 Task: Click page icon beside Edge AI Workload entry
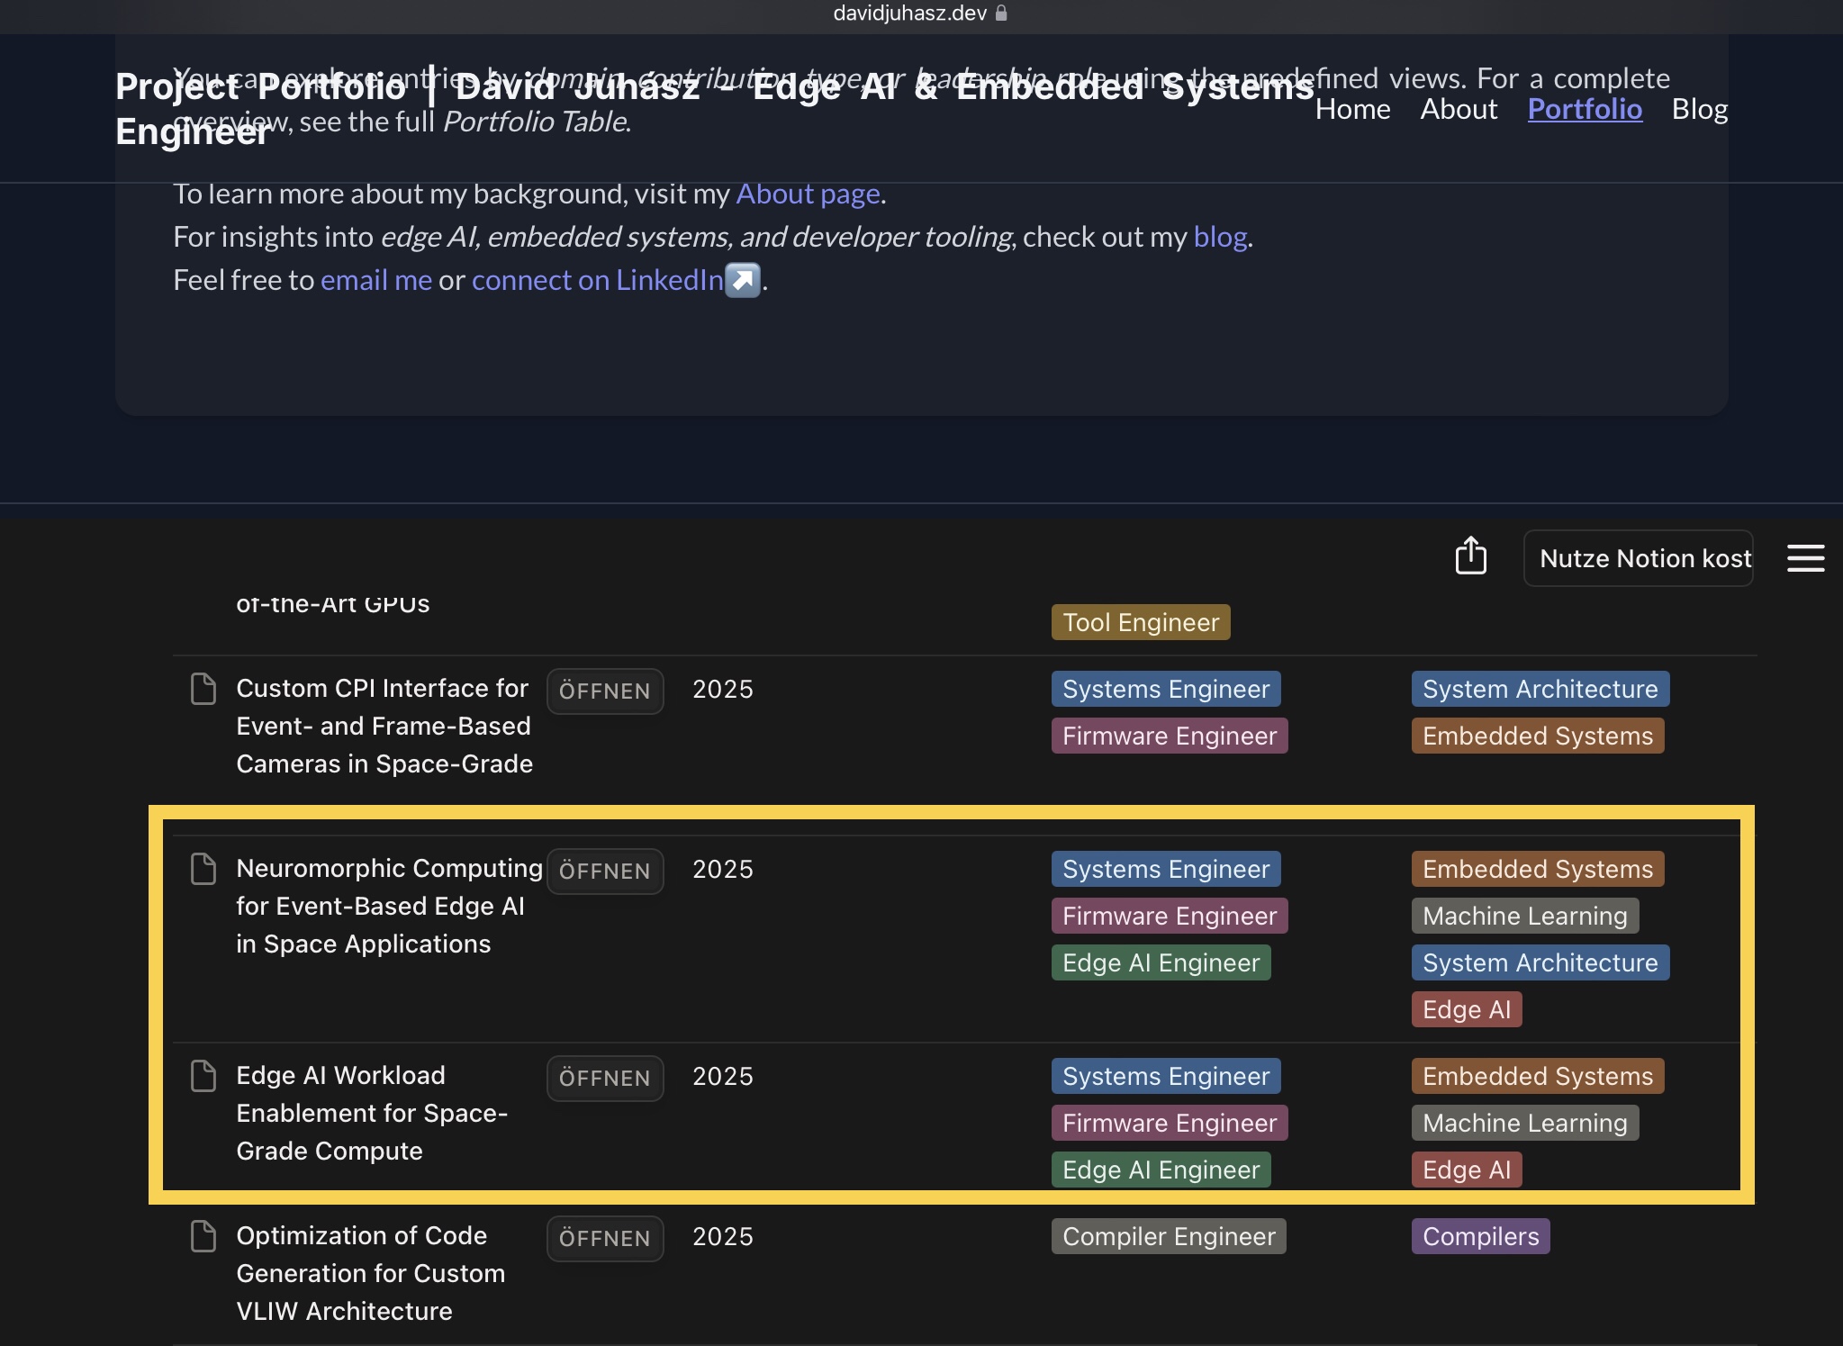point(203,1076)
